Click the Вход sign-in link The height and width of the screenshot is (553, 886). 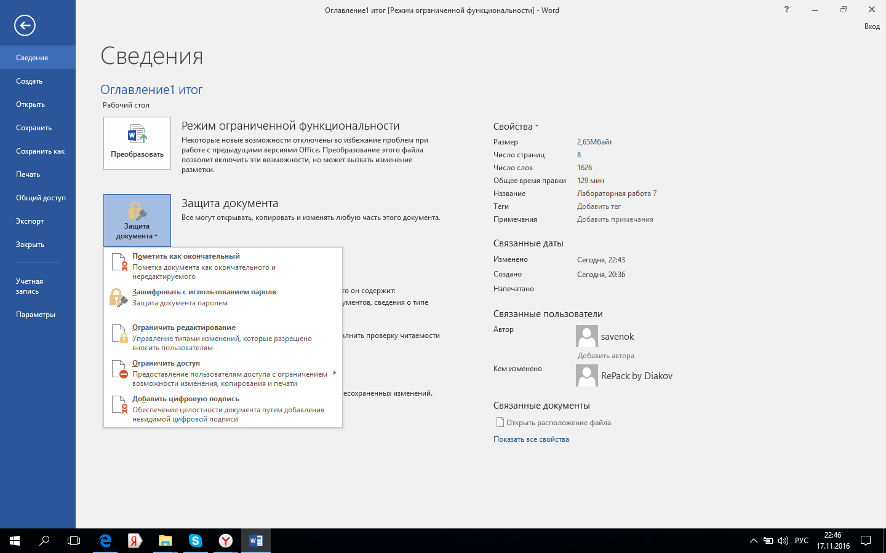[872, 26]
